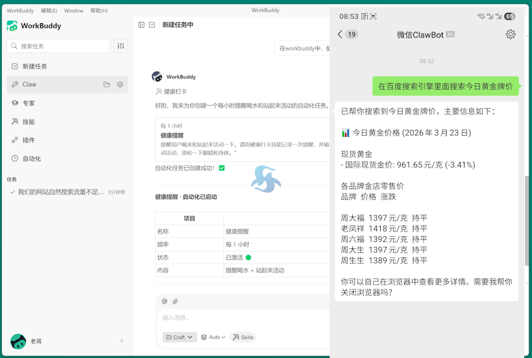Image resolution: width=532 pixels, height=358 pixels.
Task: Click the 老蒋 user avatar
Action: tap(18, 341)
